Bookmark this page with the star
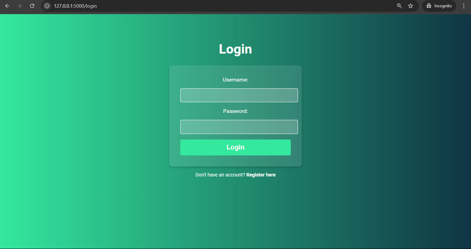Image resolution: width=471 pixels, height=249 pixels. 411,6
